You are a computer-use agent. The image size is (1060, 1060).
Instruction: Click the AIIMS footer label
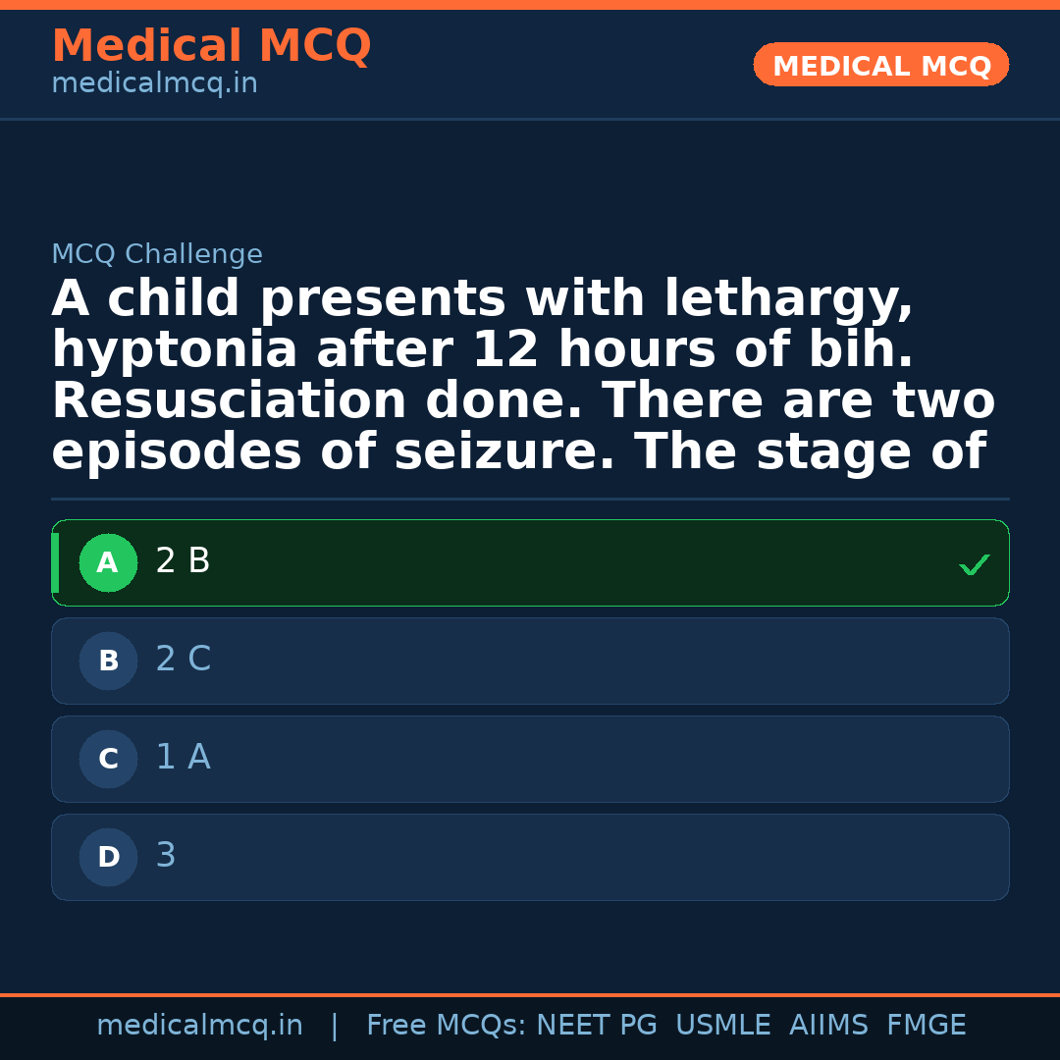(829, 1024)
